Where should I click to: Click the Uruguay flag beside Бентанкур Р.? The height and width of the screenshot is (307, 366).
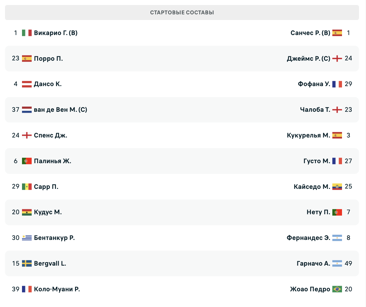click(x=27, y=238)
